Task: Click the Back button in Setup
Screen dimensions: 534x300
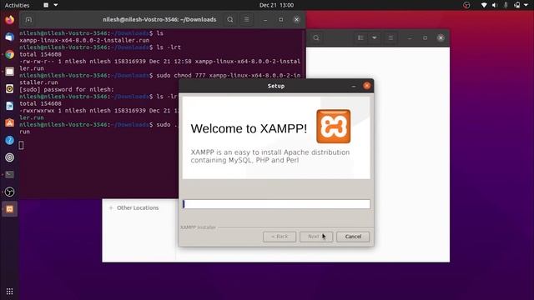Action: click(x=280, y=237)
